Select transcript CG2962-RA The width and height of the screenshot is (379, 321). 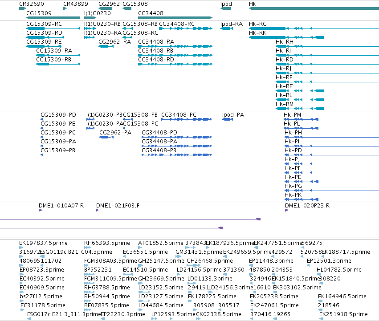point(114,42)
